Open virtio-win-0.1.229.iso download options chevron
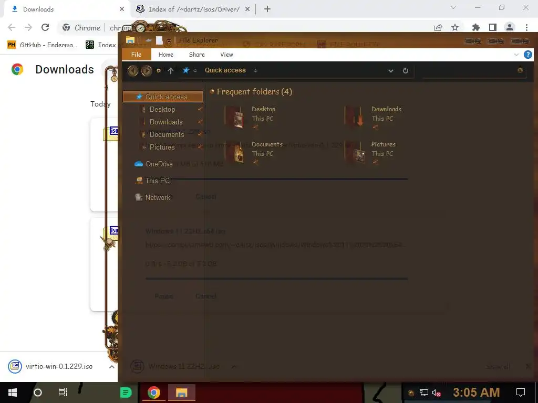Screen dimensions: 538x403 click(111, 366)
